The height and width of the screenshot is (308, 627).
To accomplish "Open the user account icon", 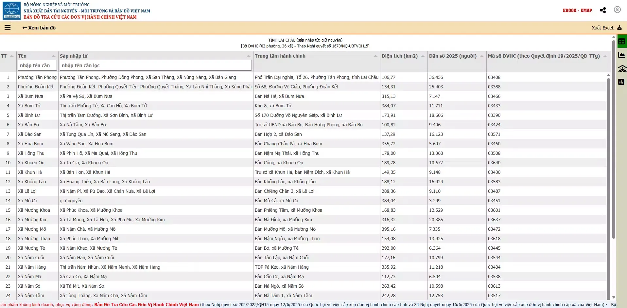I will point(617,10).
